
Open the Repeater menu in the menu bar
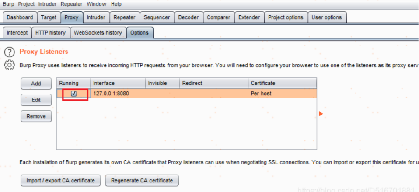tap(71, 4)
